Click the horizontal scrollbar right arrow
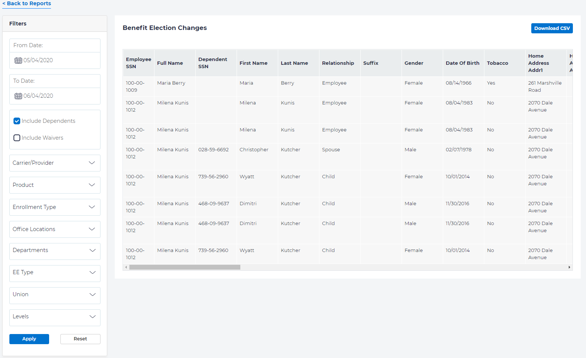586x358 pixels. coord(569,267)
